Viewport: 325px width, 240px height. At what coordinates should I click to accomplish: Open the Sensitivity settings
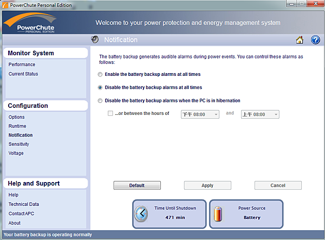[x=18, y=144]
